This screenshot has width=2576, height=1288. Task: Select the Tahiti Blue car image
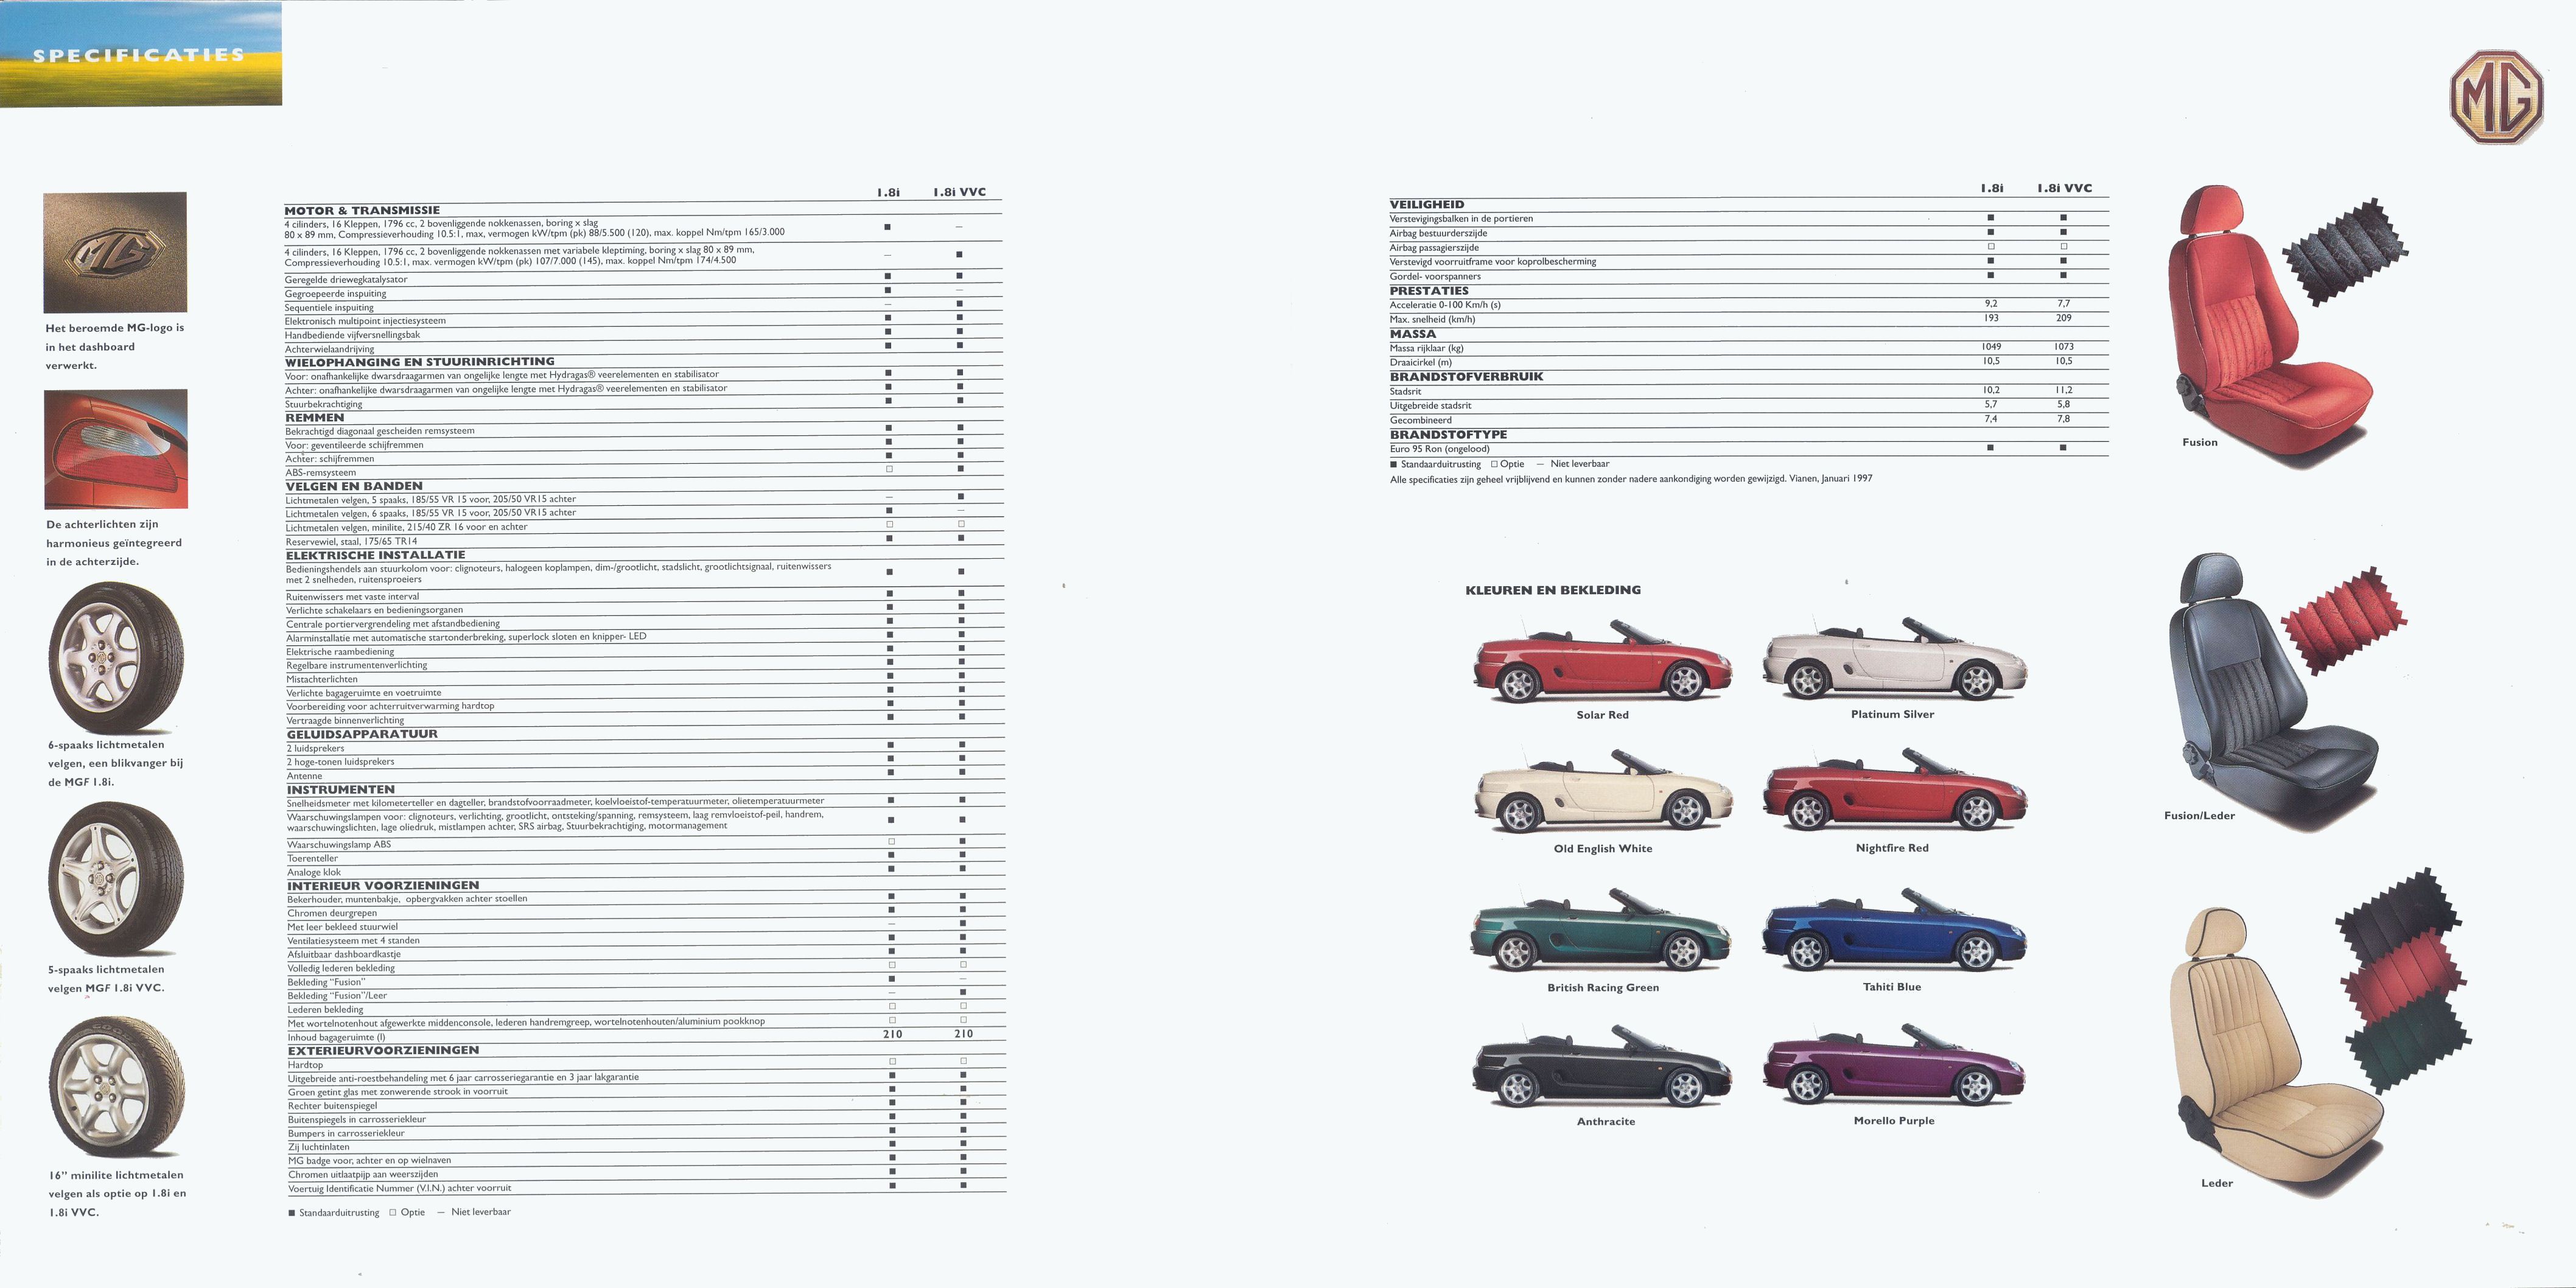pyautogui.click(x=1894, y=929)
